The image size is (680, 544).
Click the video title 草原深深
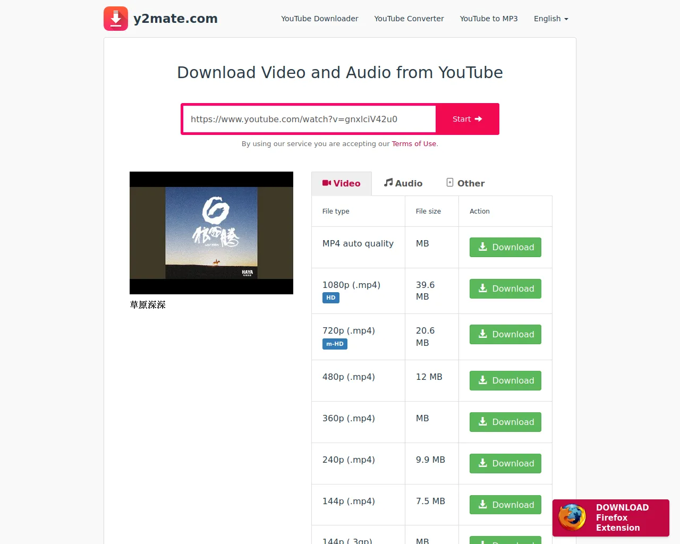pyautogui.click(x=148, y=305)
